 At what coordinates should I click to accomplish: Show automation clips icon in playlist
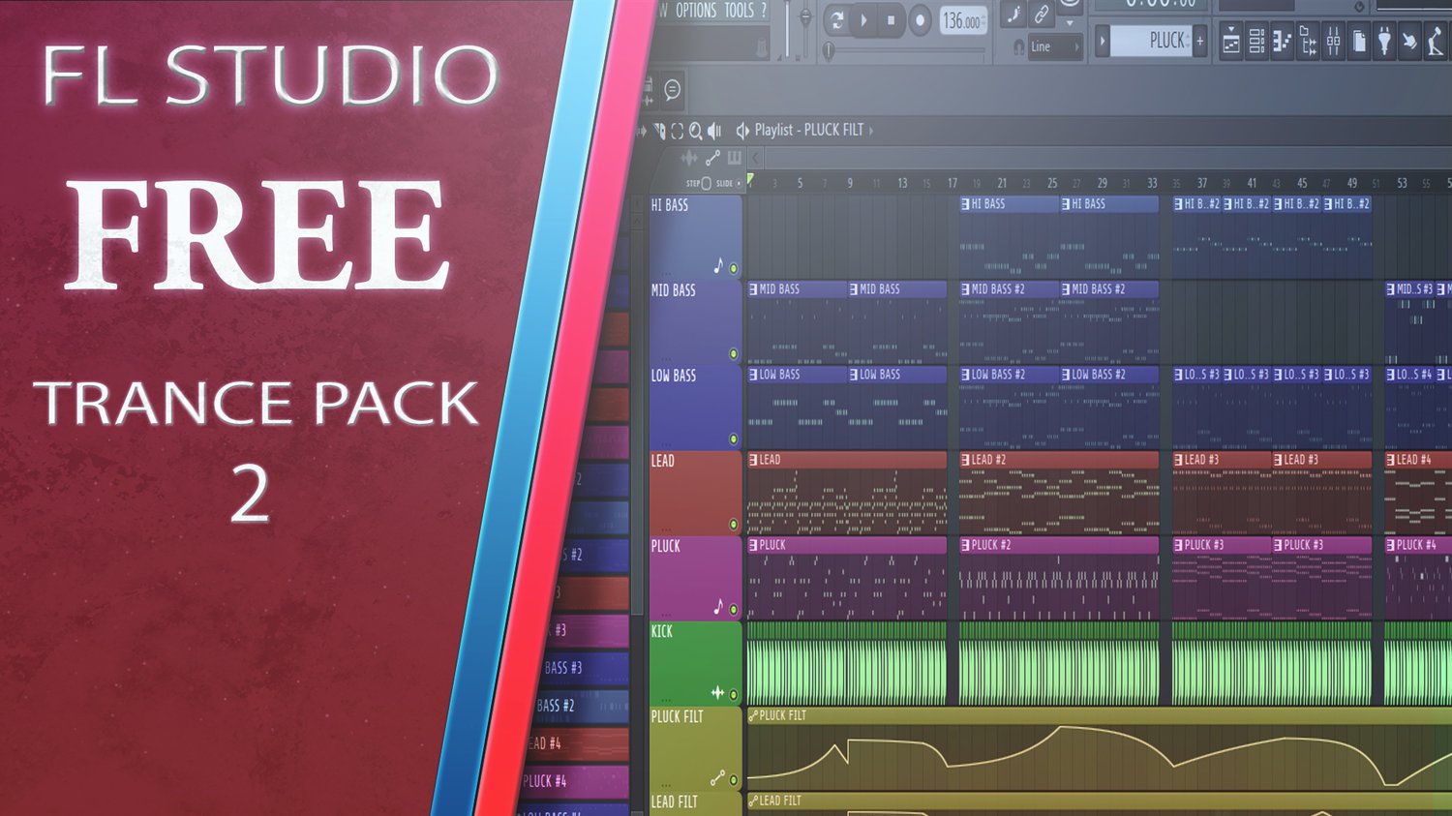click(x=712, y=158)
